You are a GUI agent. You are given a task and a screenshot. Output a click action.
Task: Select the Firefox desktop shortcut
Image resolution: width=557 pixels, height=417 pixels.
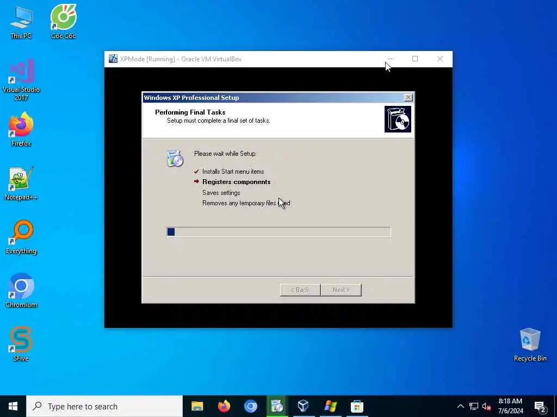coord(21,129)
